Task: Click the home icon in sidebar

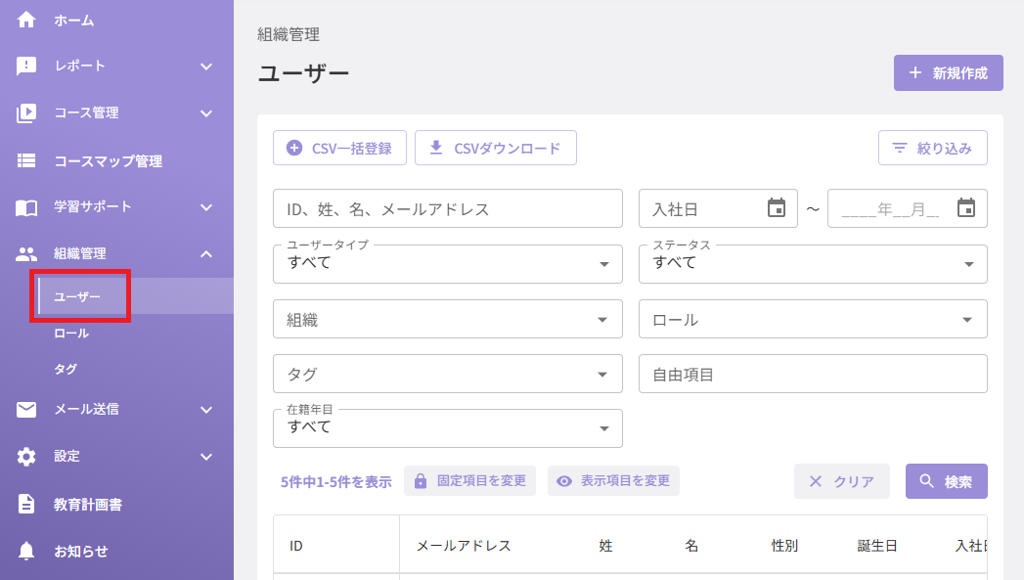Action: coord(26,20)
